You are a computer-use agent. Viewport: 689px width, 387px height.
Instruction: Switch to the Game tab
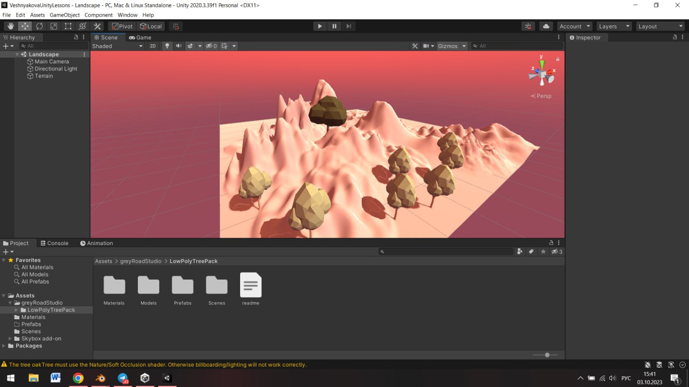[140, 38]
